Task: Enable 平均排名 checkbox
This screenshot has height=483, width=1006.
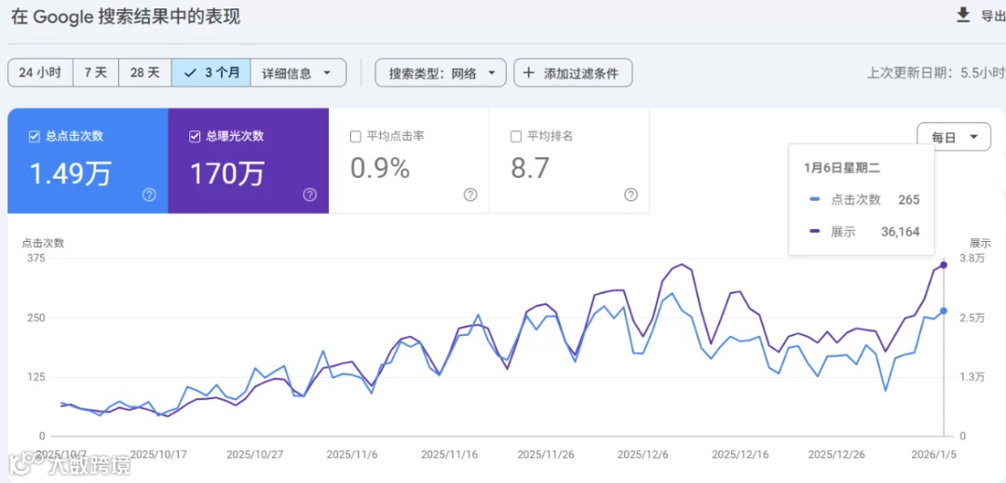Action: pyautogui.click(x=516, y=137)
